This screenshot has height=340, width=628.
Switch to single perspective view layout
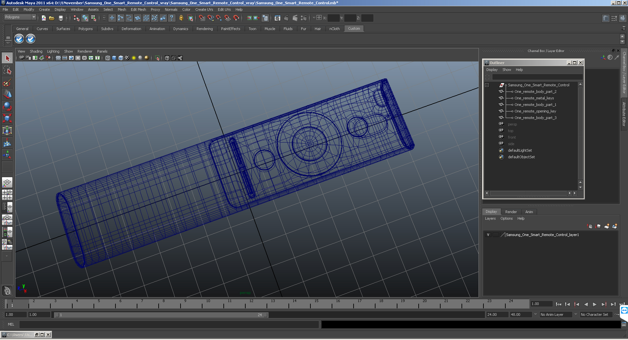[x=7, y=182]
